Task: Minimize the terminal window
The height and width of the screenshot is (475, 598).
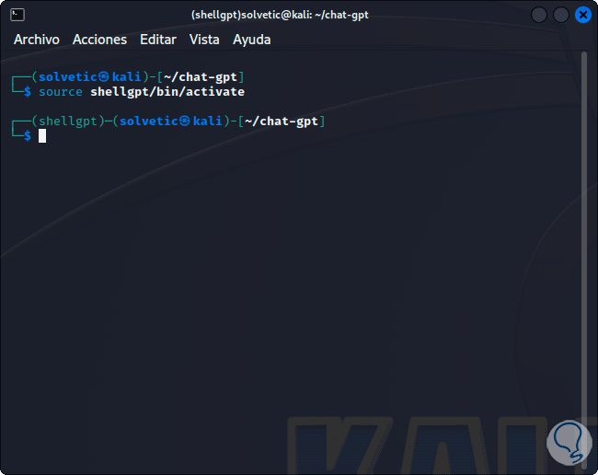Action: pos(539,15)
